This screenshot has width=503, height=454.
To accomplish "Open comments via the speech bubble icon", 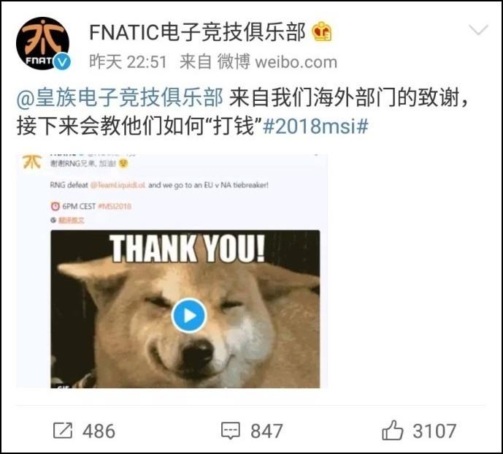I will pos(230,431).
